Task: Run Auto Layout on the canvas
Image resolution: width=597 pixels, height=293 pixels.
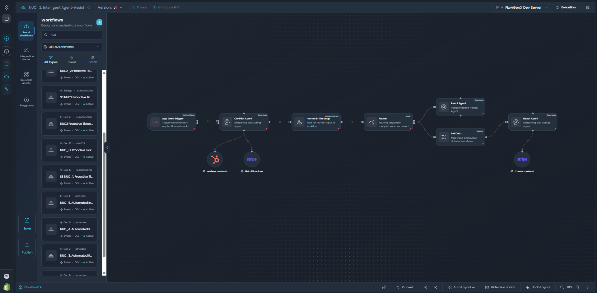Action: [461, 287]
